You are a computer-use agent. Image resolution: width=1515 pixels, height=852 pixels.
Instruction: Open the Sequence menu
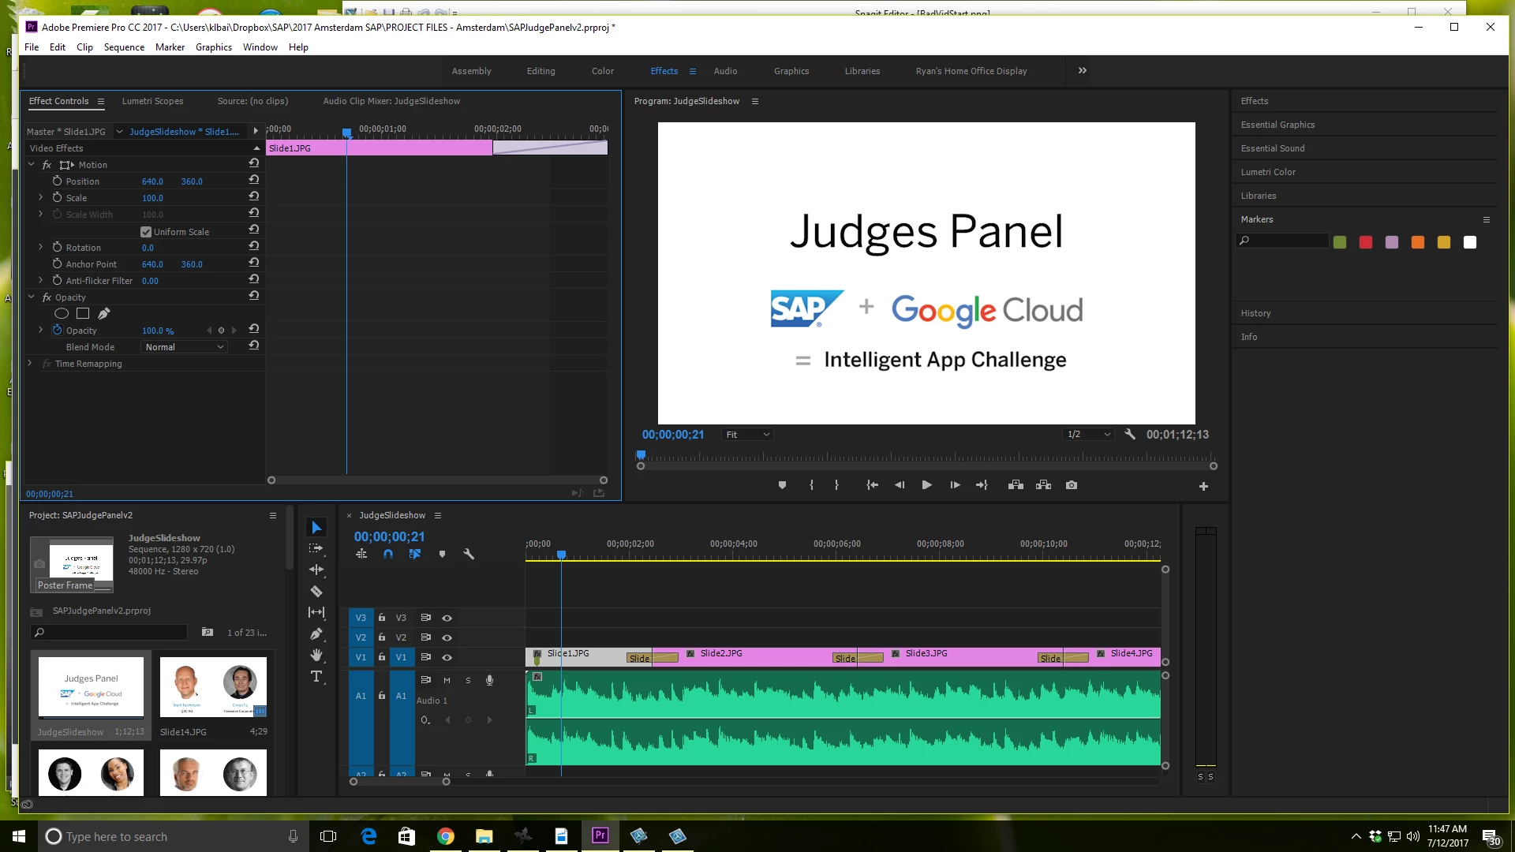pos(124,47)
